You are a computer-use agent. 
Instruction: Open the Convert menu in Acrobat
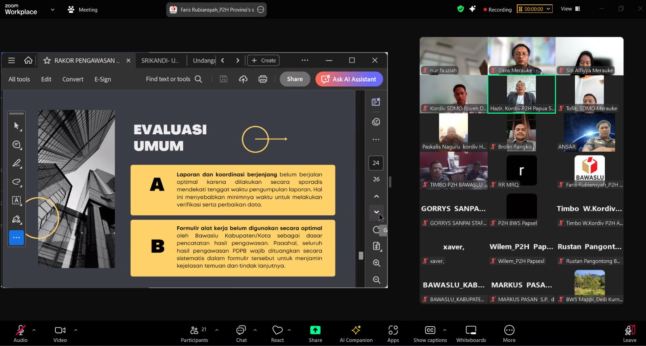click(x=73, y=79)
